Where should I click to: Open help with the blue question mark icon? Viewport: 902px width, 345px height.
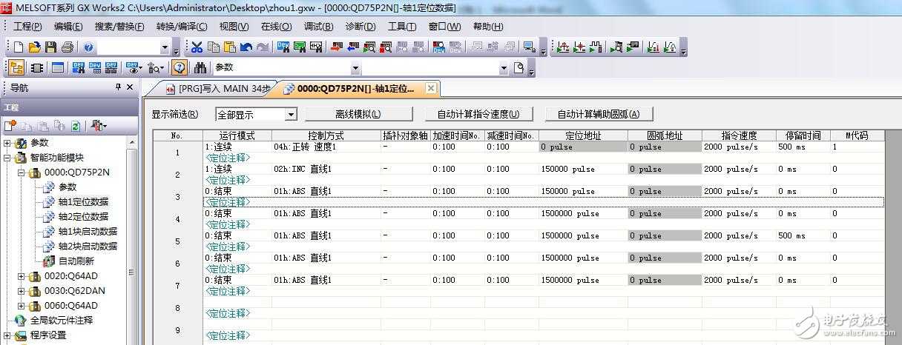tap(88, 47)
